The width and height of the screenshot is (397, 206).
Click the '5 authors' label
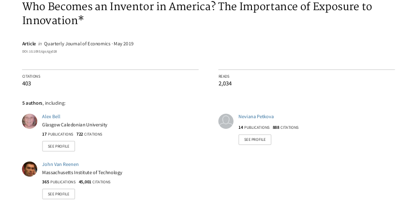pyautogui.click(x=32, y=103)
